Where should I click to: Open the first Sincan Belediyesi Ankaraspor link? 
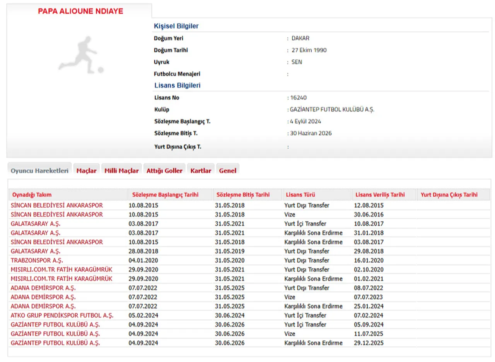57,205
